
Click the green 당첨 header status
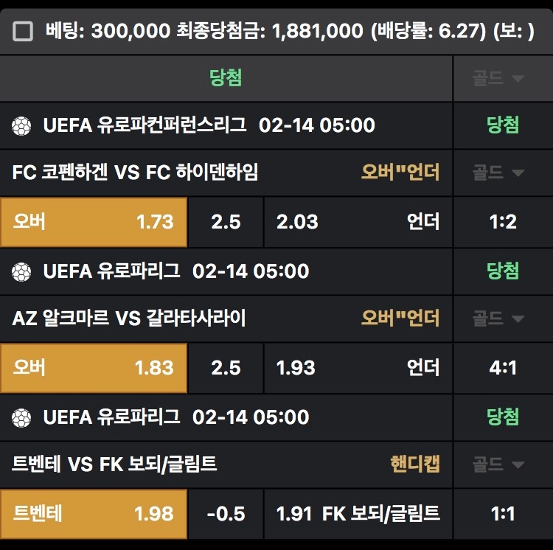[226, 78]
